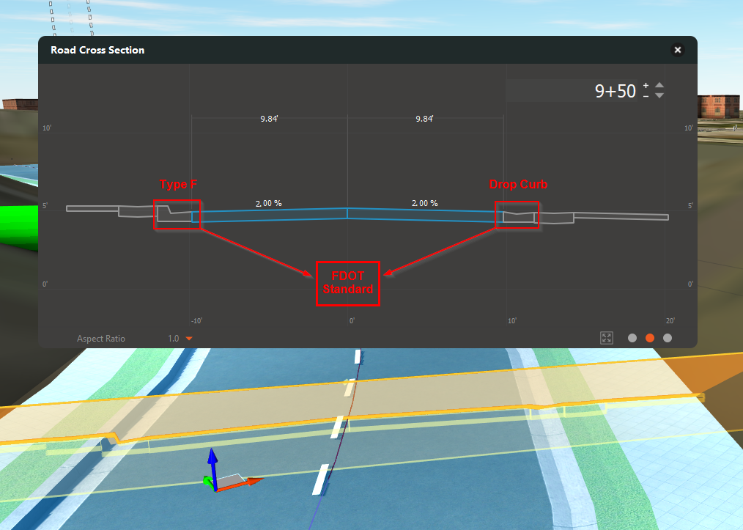Select the rightmost view indicator dot

(668, 338)
